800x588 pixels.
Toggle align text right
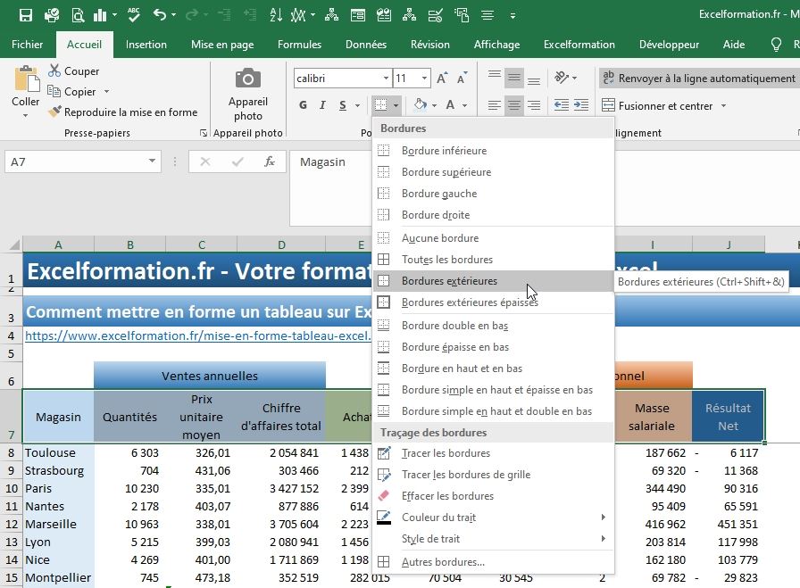[x=534, y=105]
